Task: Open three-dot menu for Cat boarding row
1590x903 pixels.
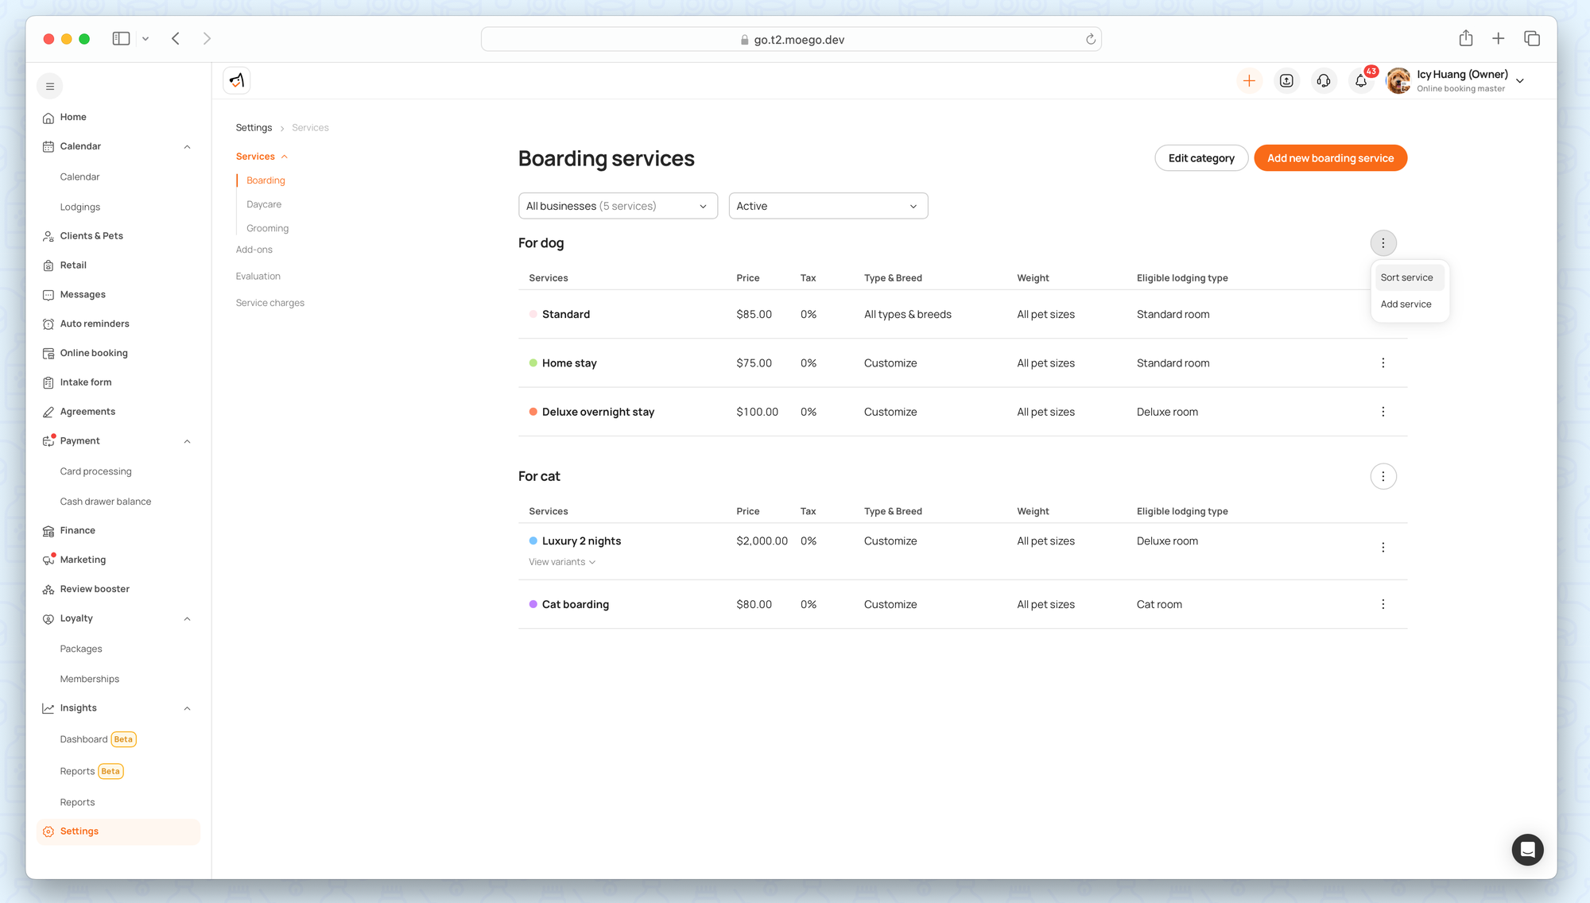Action: (1383, 605)
